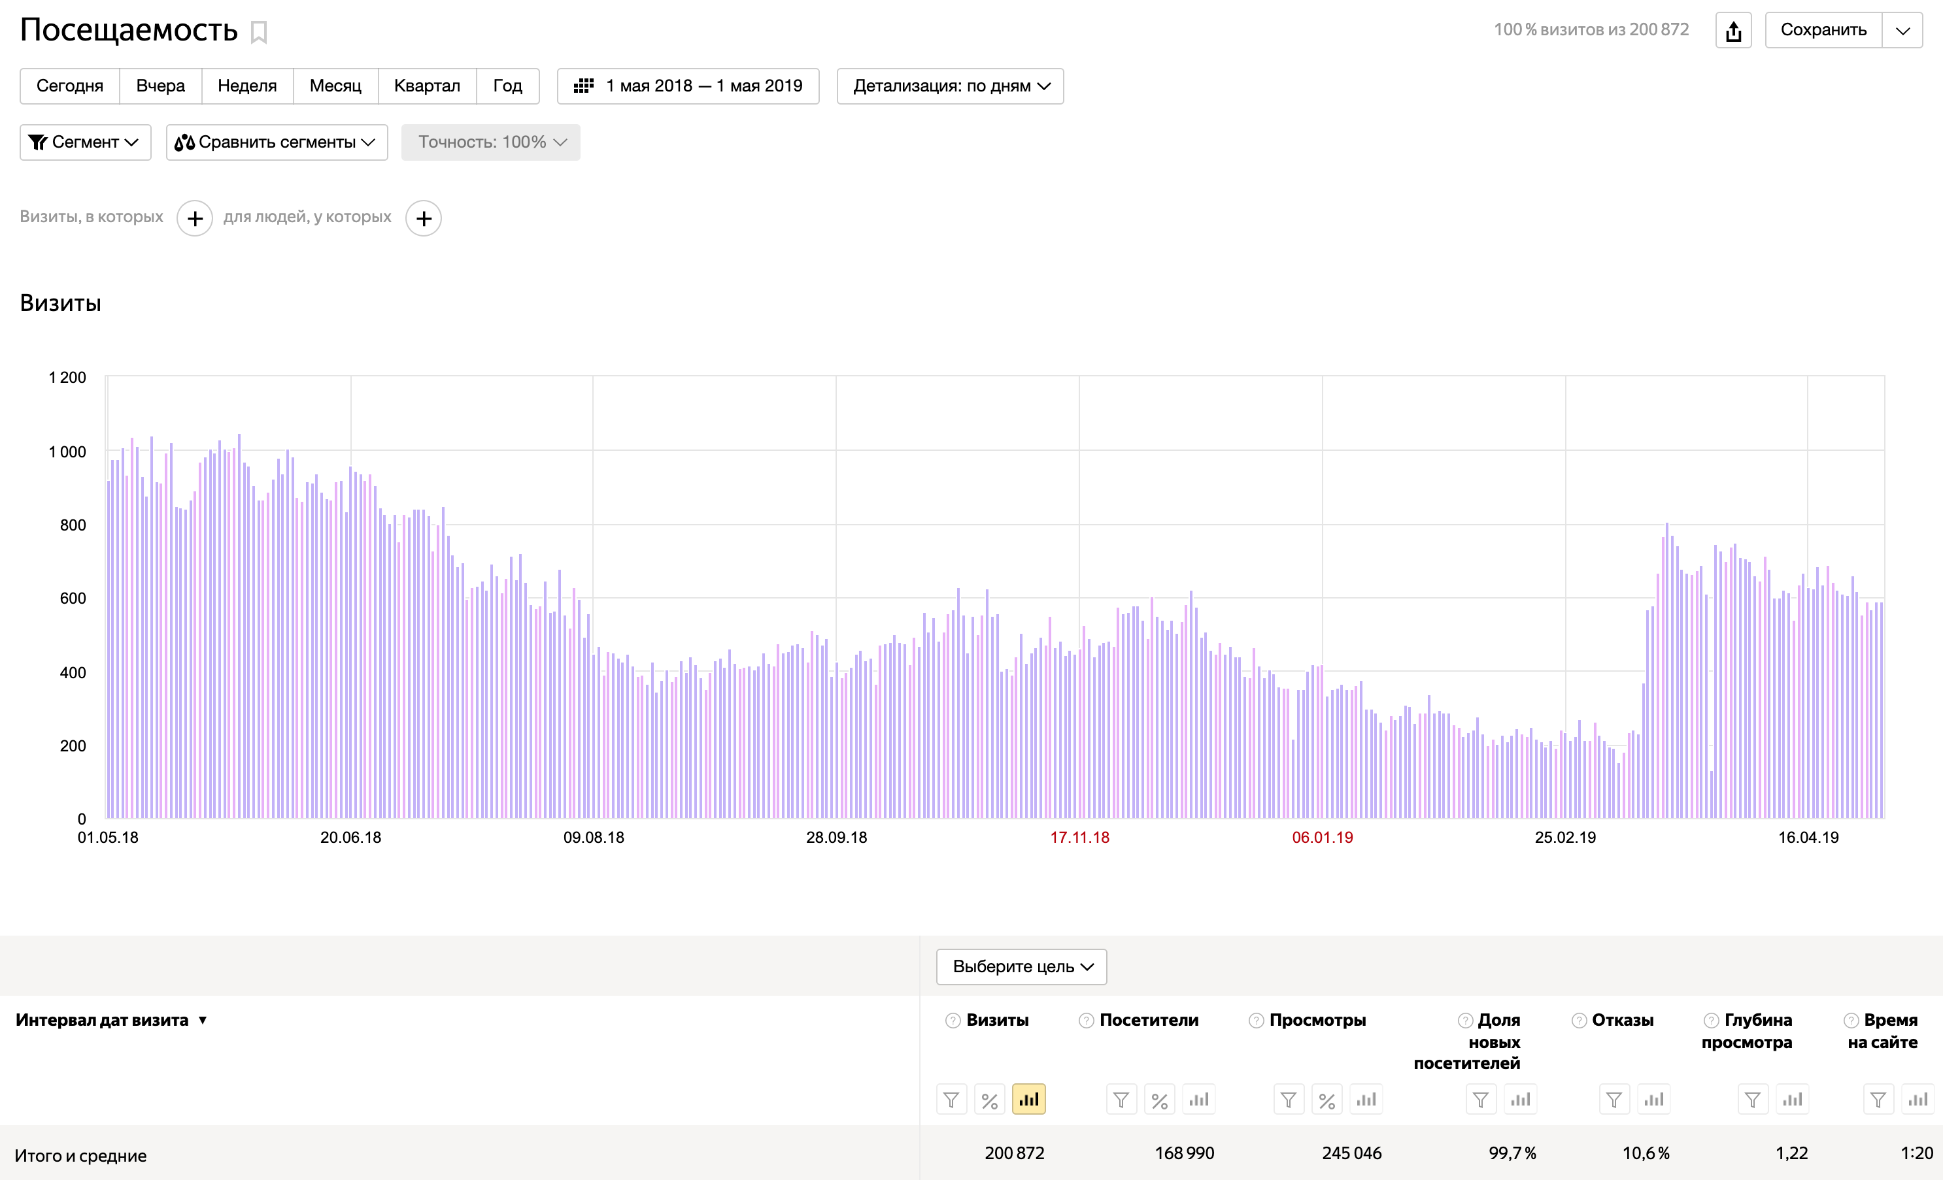Add a visit condition with plus button
1943x1180 pixels.
(x=195, y=218)
